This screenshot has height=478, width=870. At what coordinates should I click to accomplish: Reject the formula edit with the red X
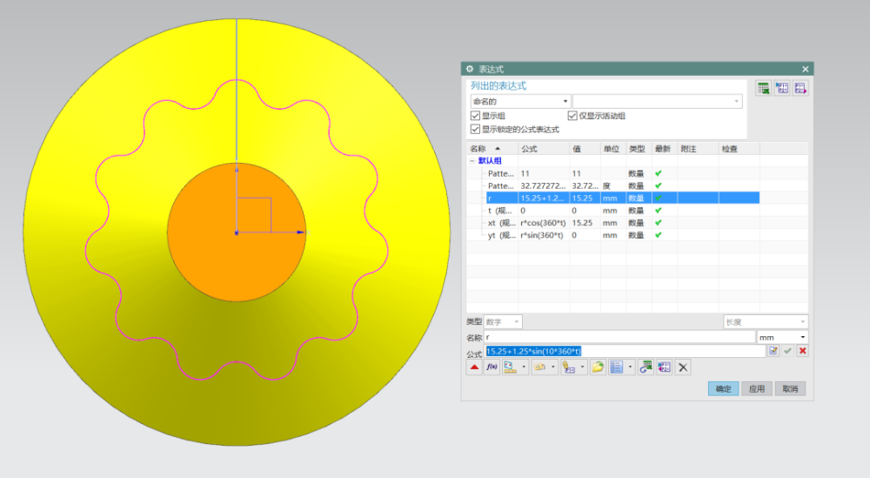pyautogui.click(x=802, y=351)
